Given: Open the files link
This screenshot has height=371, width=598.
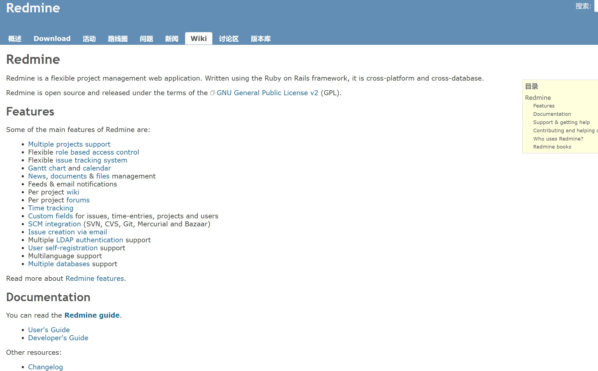Looking at the screenshot, I should pyautogui.click(x=103, y=176).
